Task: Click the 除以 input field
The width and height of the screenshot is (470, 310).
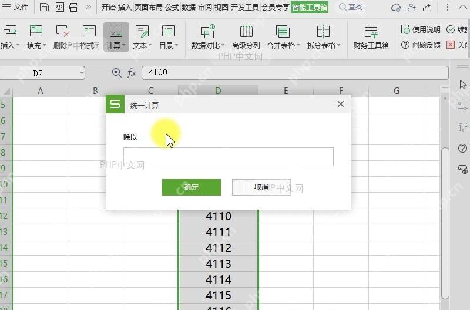Action: [229, 157]
